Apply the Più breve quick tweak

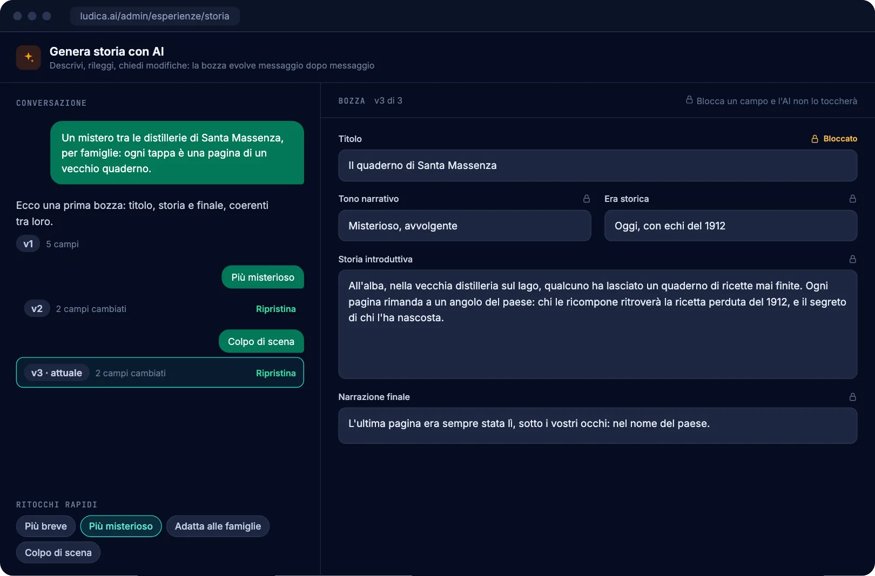(46, 526)
